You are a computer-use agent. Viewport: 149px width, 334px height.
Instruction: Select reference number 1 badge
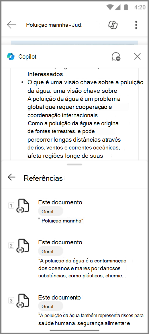(11, 206)
